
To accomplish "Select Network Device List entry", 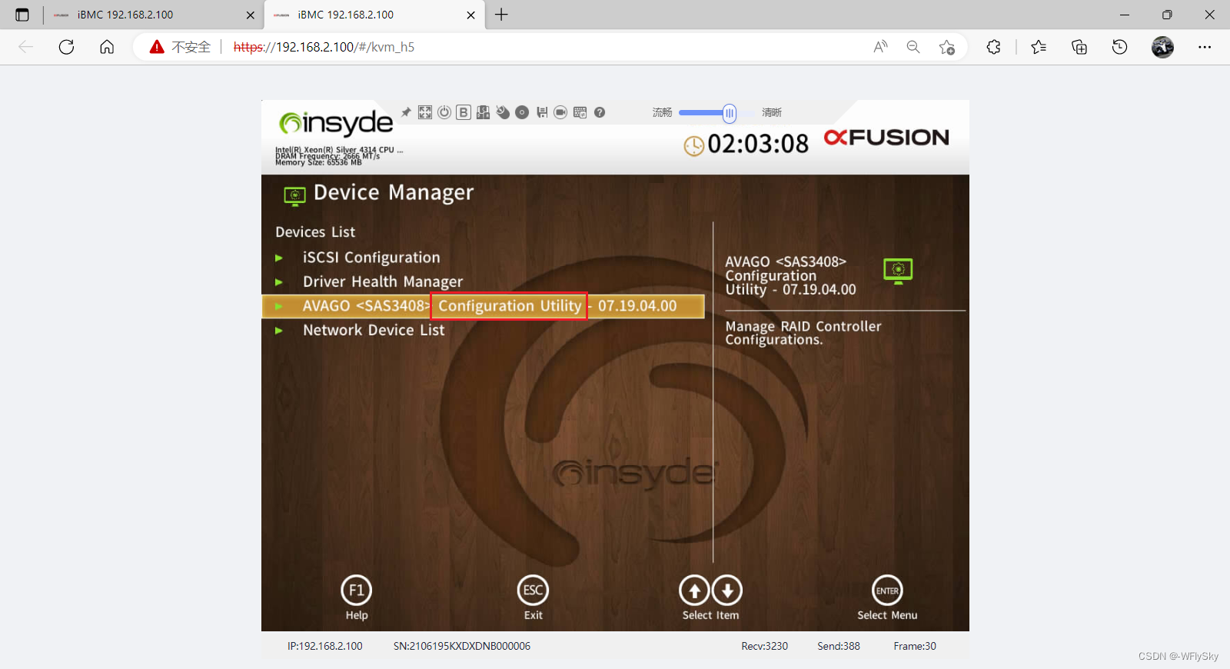I will point(374,331).
